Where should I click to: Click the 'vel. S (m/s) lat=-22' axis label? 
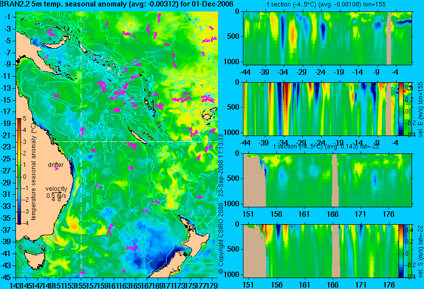pyautogui.click(x=420, y=251)
